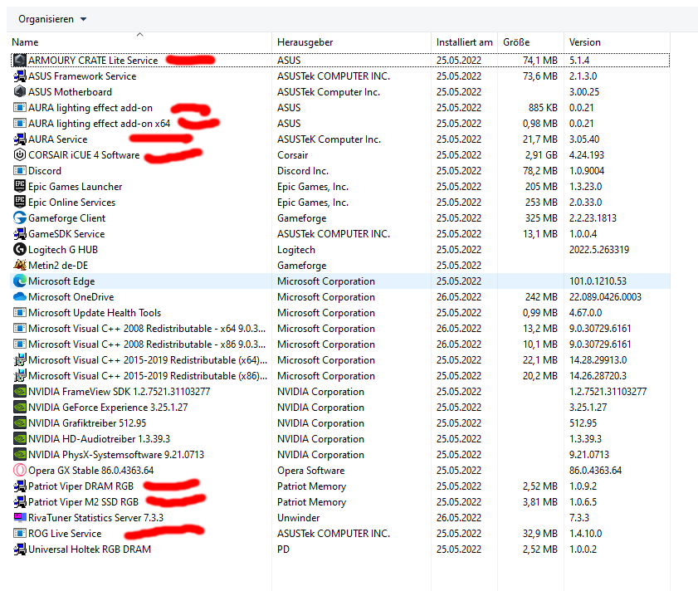This screenshot has height=591, width=698.
Task: Click the GameSDK Service icon
Action: (x=20, y=234)
